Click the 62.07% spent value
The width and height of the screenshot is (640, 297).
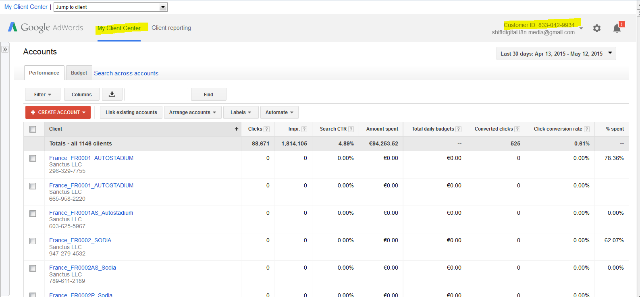tap(614, 240)
